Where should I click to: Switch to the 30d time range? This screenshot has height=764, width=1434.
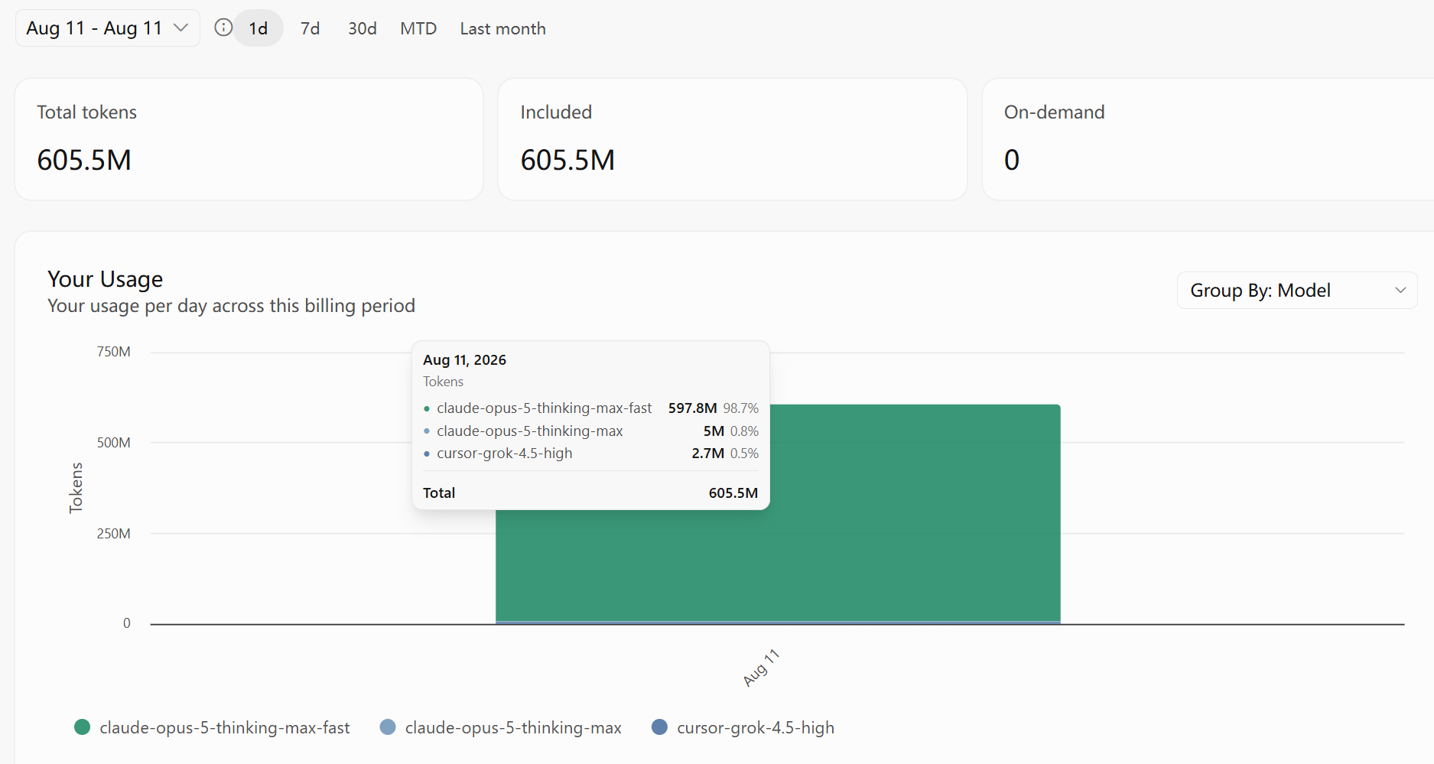[x=363, y=28]
